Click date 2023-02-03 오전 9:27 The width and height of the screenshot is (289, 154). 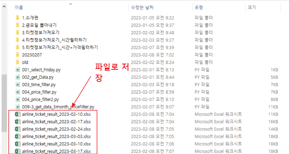[152, 40]
